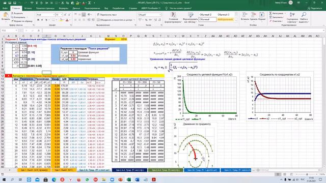The height and width of the screenshot is (183, 326).
Task: Click the add new sheet plus button
Action: click(x=258, y=170)
